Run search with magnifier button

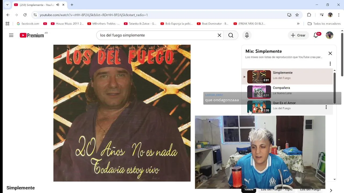[231, 35]
